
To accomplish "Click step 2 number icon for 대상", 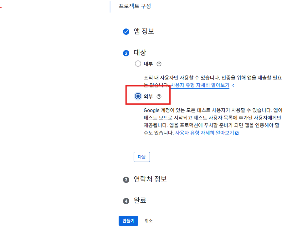I will coord(126,53).
